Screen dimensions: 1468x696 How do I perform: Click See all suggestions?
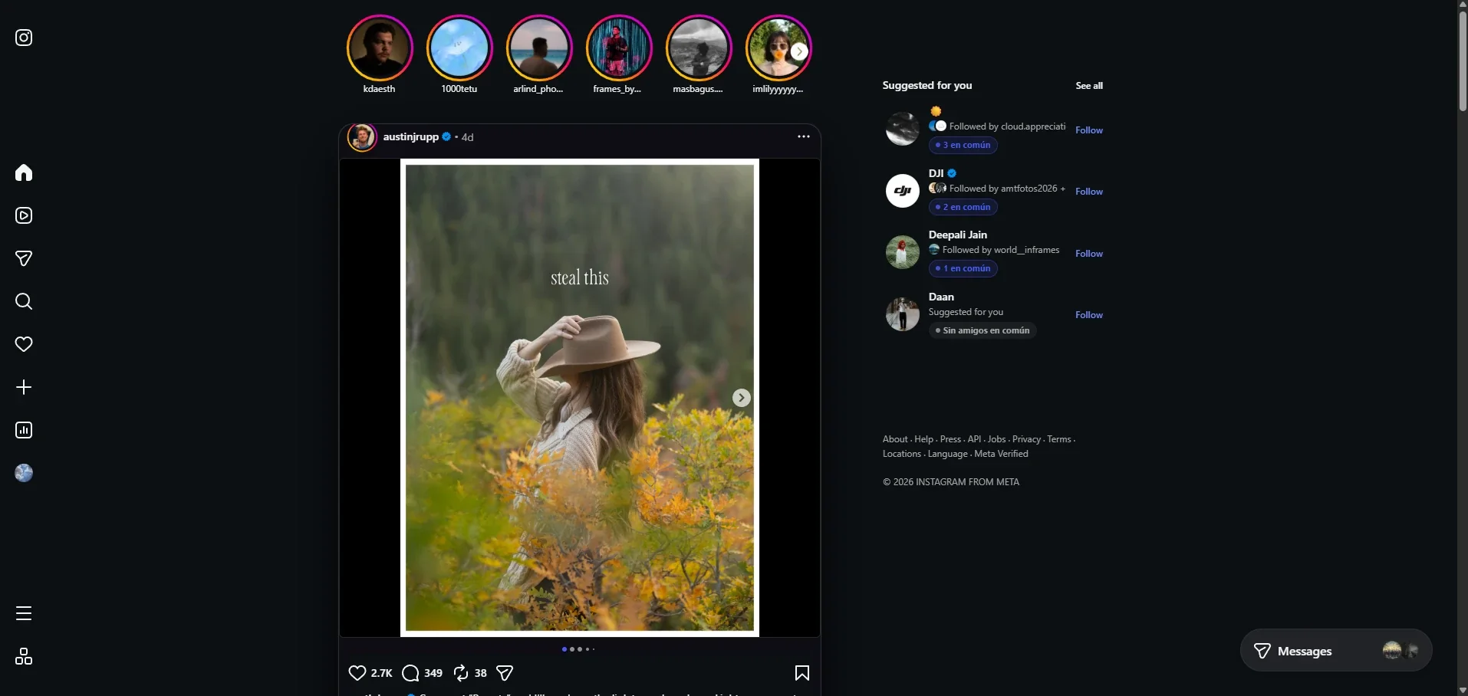coord(1089,86)
